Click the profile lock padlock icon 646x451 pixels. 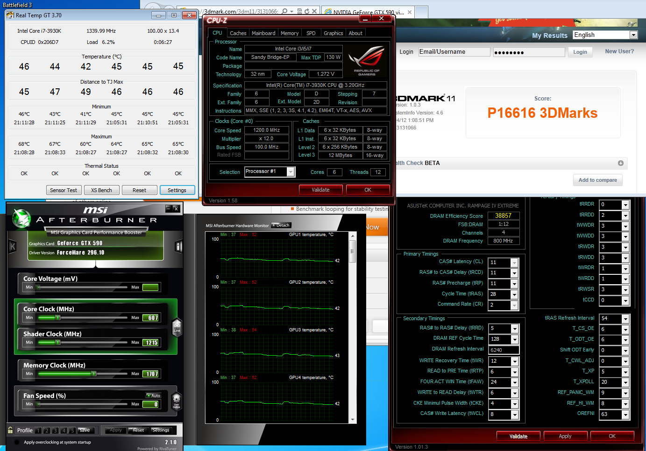coord(10,430)
